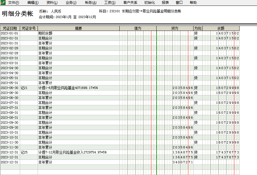Open the 窗口 menu
The image size is (257, 175).
(179, 3)
